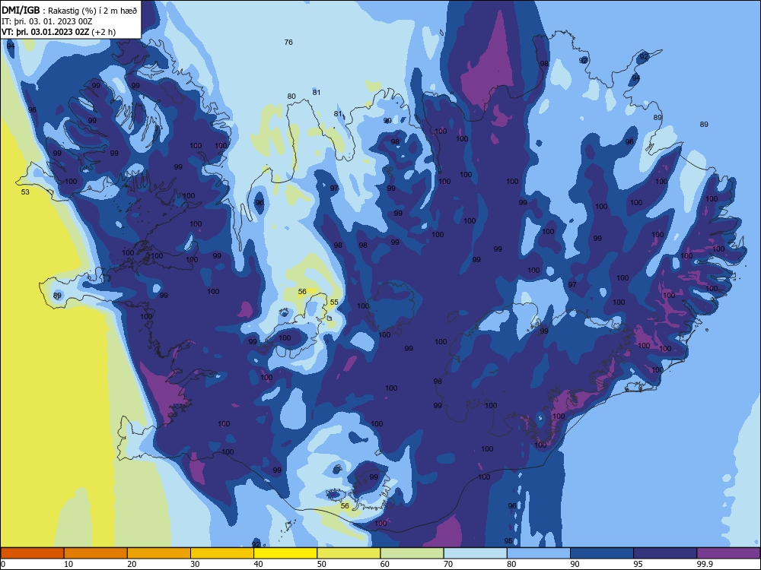Click the 95–99.9 dark indigo legend swatch
Image resolution: width=761 pixels, height=570 pixels.
[665, 553]
